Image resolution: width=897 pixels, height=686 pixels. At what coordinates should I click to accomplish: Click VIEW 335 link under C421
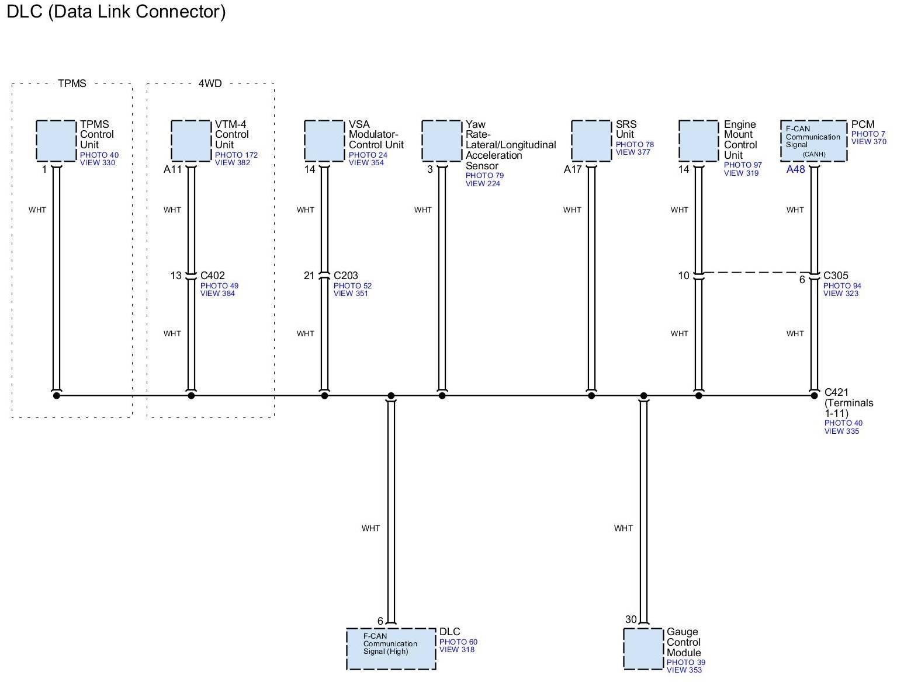[841, 431]
